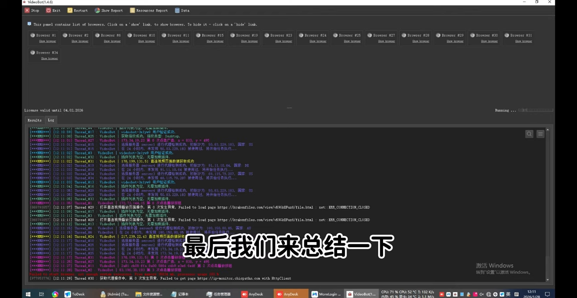Switch to the Task Manager taskbar item
The height and width of the screenshot is (298, 577).
pyautogui.click(x=220, y=294)
